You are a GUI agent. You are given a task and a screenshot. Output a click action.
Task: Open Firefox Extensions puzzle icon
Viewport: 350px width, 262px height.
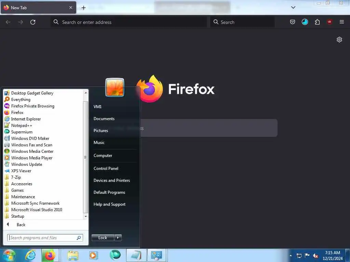317,22
